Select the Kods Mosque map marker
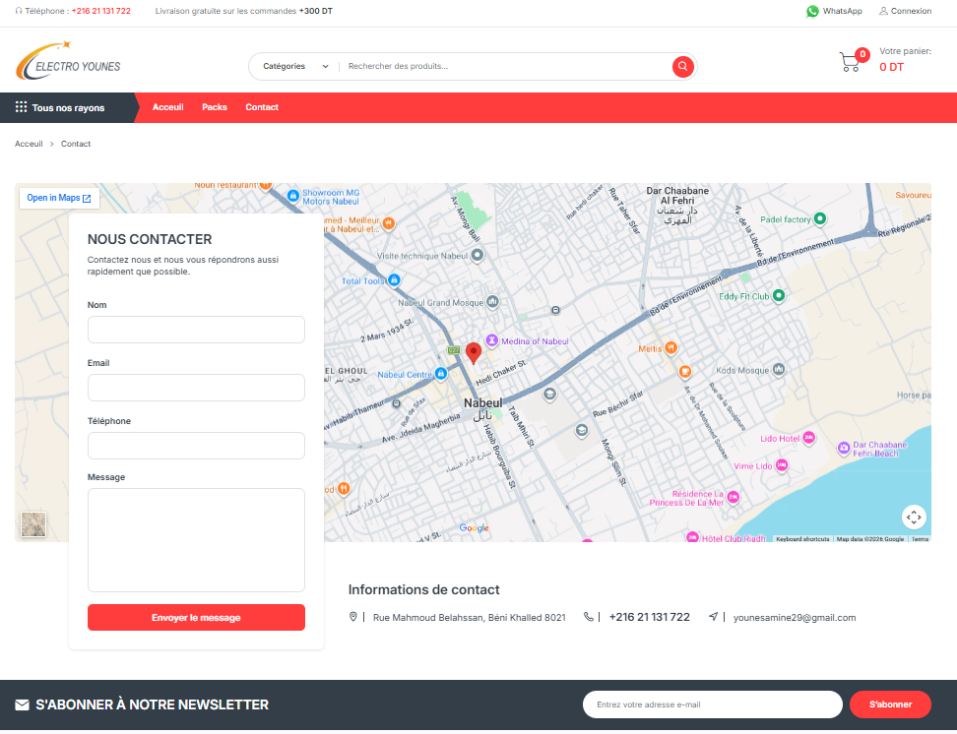Screen dimensions: 957x734 tap(778, 369)
